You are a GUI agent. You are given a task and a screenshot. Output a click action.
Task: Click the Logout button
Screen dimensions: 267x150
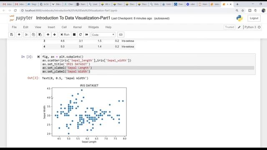pos(254,18)
